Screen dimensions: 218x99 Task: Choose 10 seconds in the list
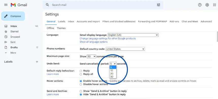pos(113,70)
